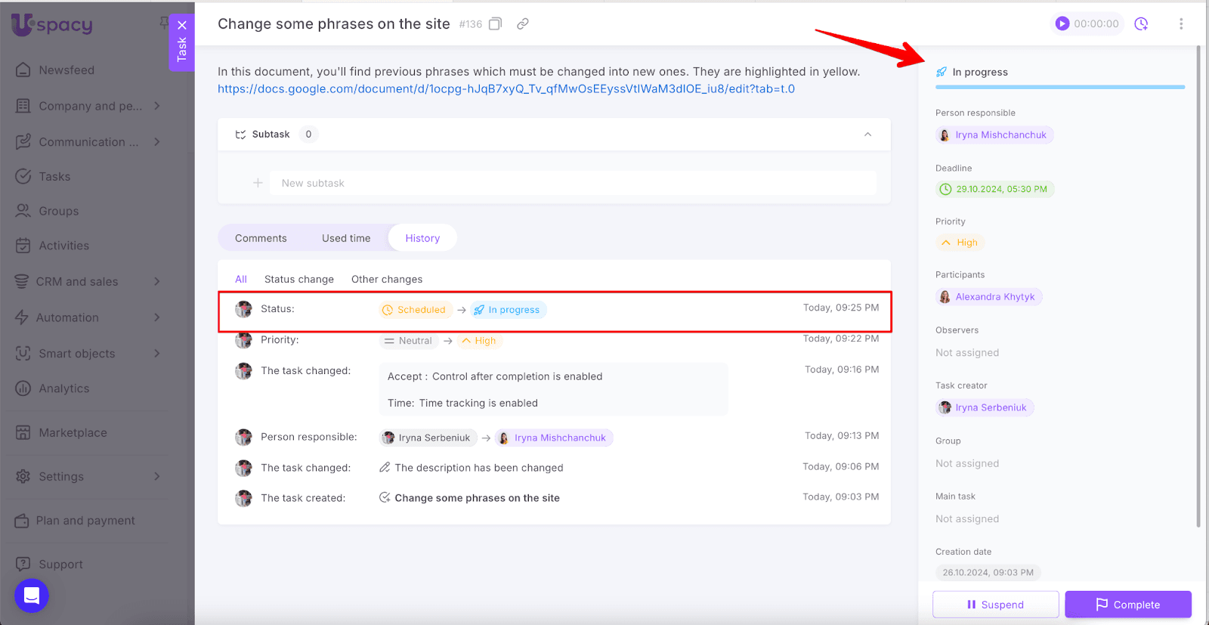Expand the CRM and sales menu
The height and width of the screenshot is (625, 1209).
156,282
